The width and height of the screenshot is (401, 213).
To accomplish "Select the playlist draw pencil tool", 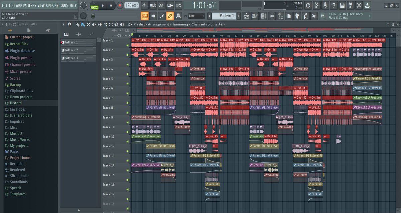I will point(77,24).
